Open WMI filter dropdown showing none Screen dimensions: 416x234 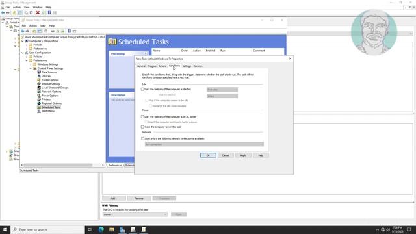(x=135, y=214)
